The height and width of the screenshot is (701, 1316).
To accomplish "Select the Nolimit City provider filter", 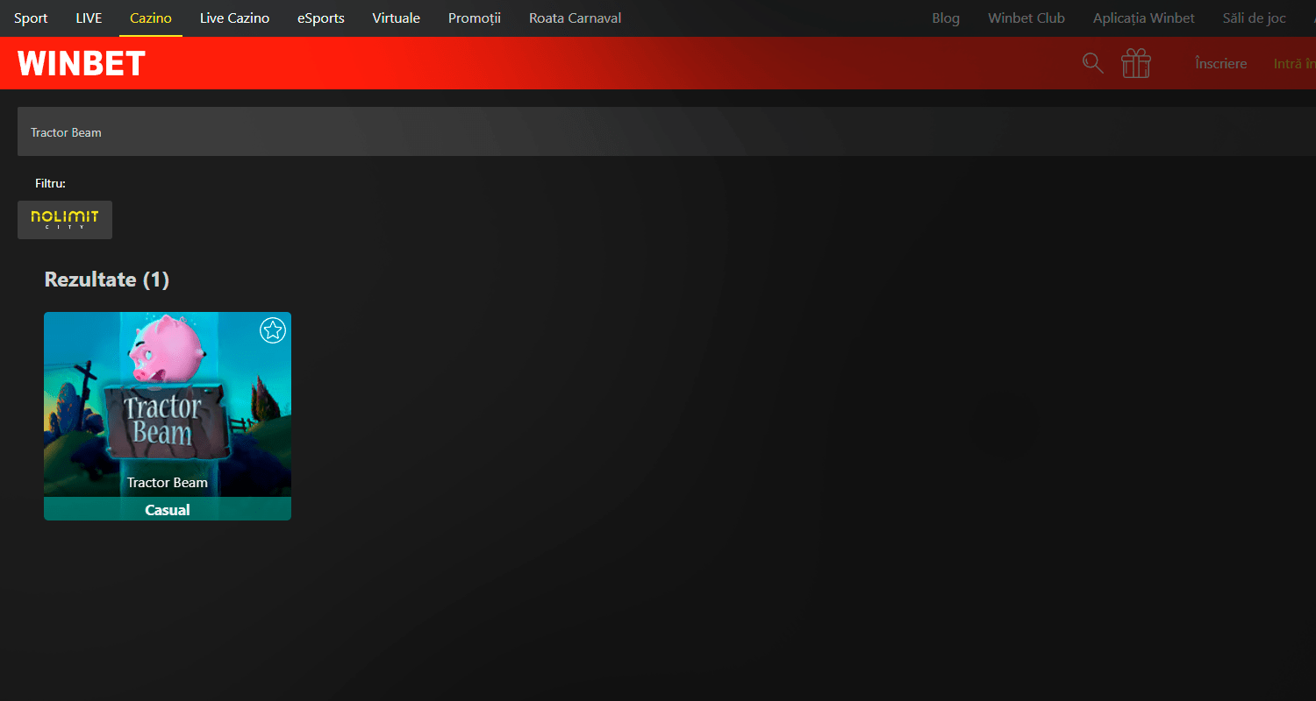I will tap(65, 220).
